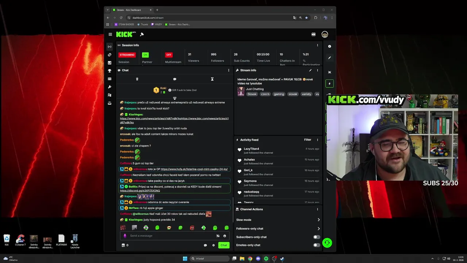Screen dimensions: 467x263
Task: Toggle Subscribers-only chat switch
Action: 317,237
